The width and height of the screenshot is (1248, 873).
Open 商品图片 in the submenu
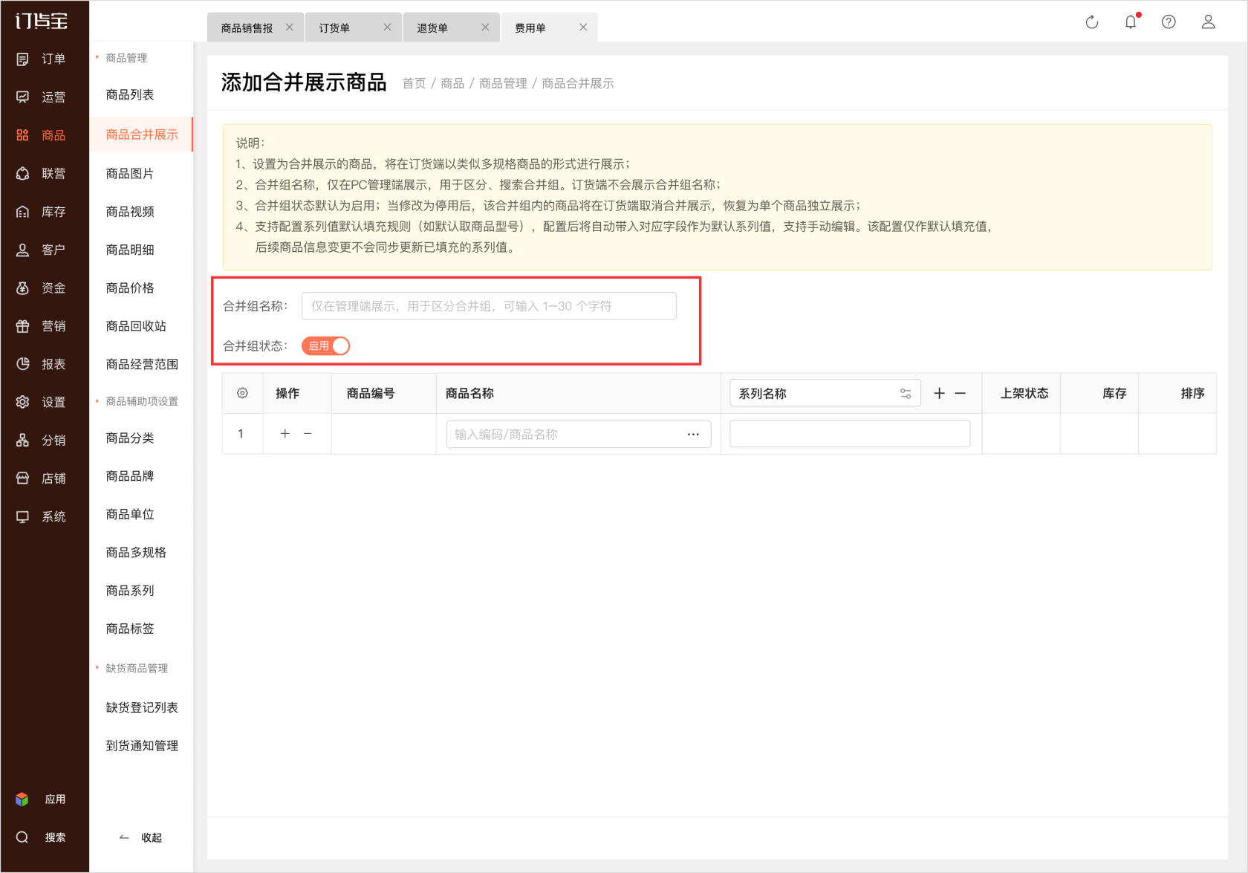[x=130, y=173]
